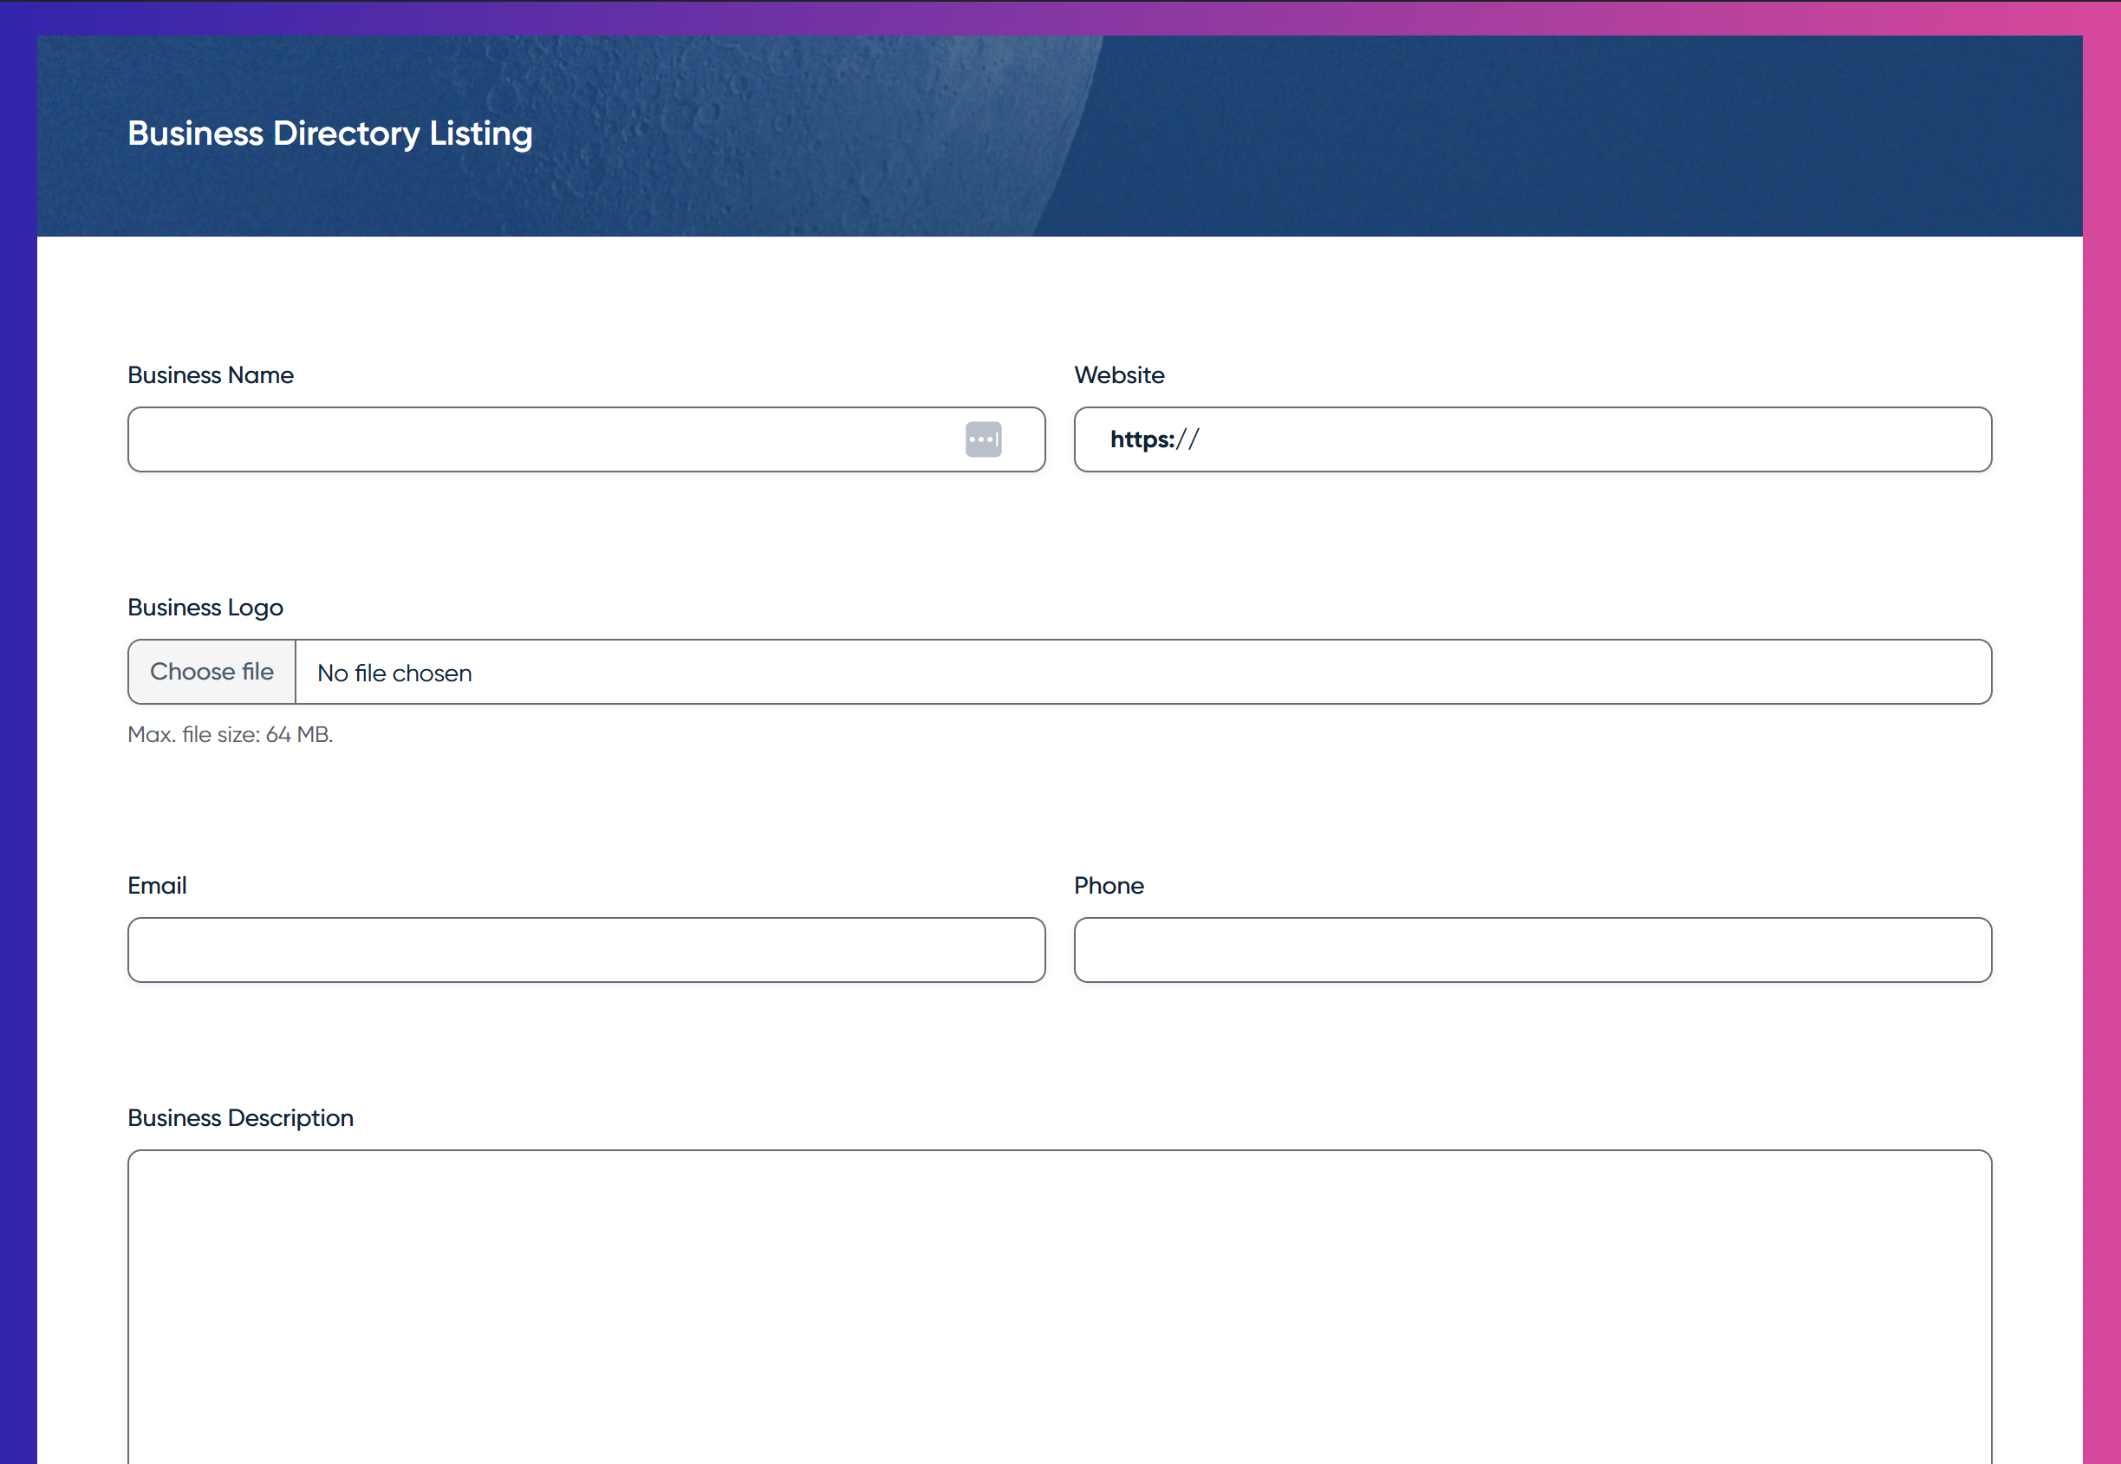
Task: Click the 'Email' field label
Action: [x=157, y=885]
